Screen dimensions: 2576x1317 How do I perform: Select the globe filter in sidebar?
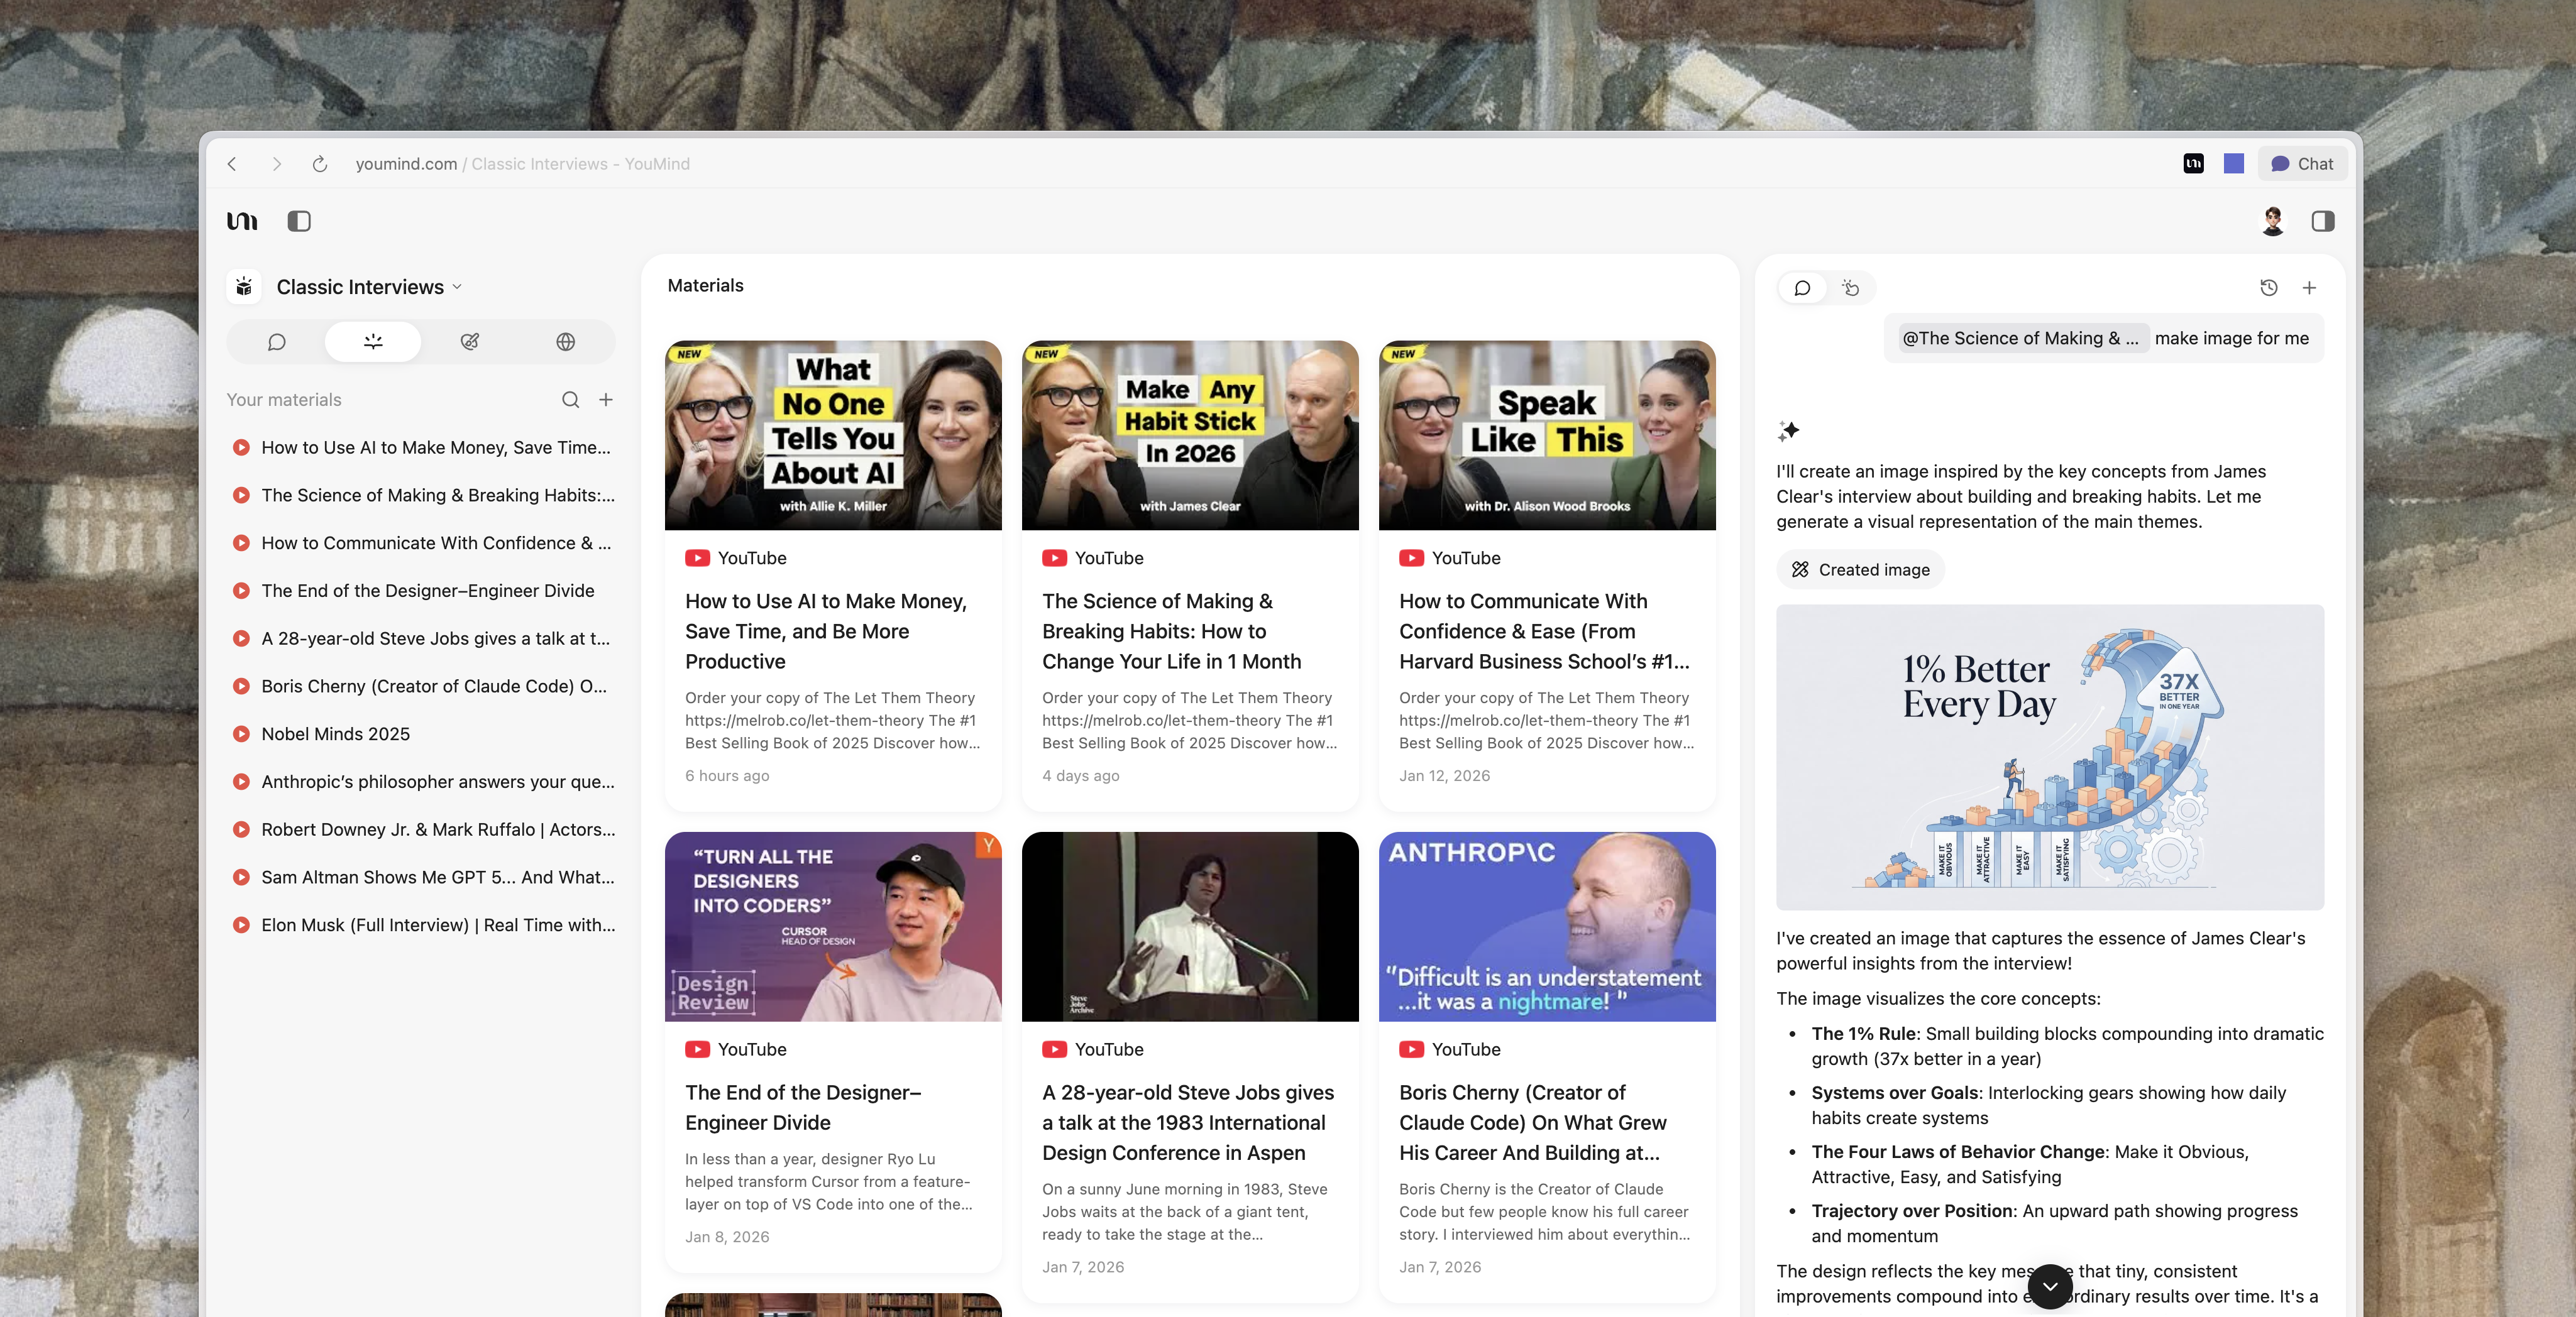(565, 341)
